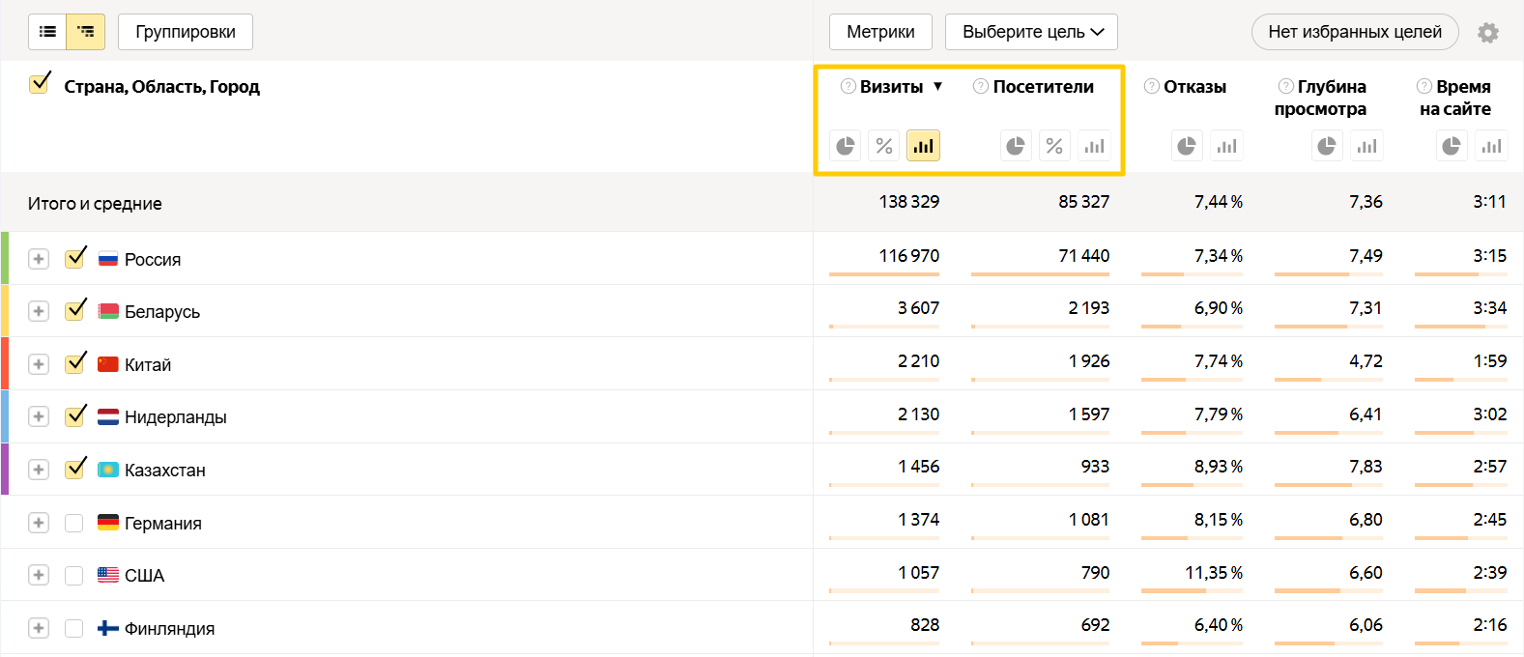Open the Группировки menu
Image resolution: width=1524 pixels, height=657 pixels.
coord(186,32)
